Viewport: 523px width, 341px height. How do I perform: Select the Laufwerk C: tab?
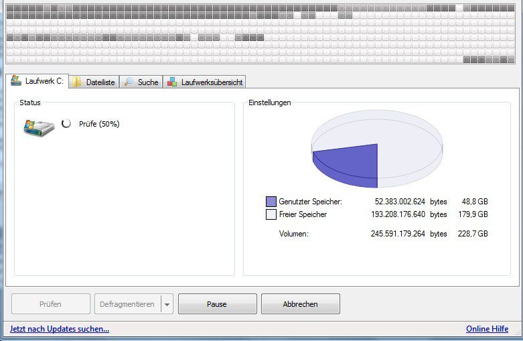click(x=38, y=81)
